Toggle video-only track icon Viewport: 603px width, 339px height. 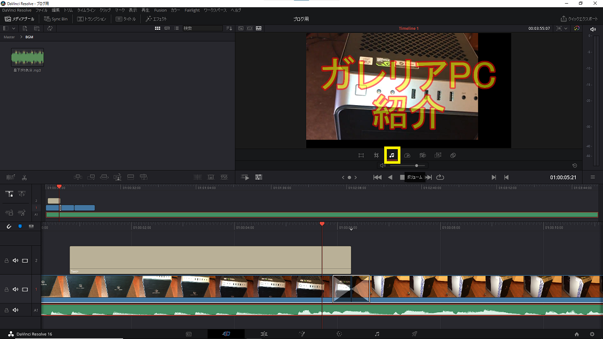[9, 212]
